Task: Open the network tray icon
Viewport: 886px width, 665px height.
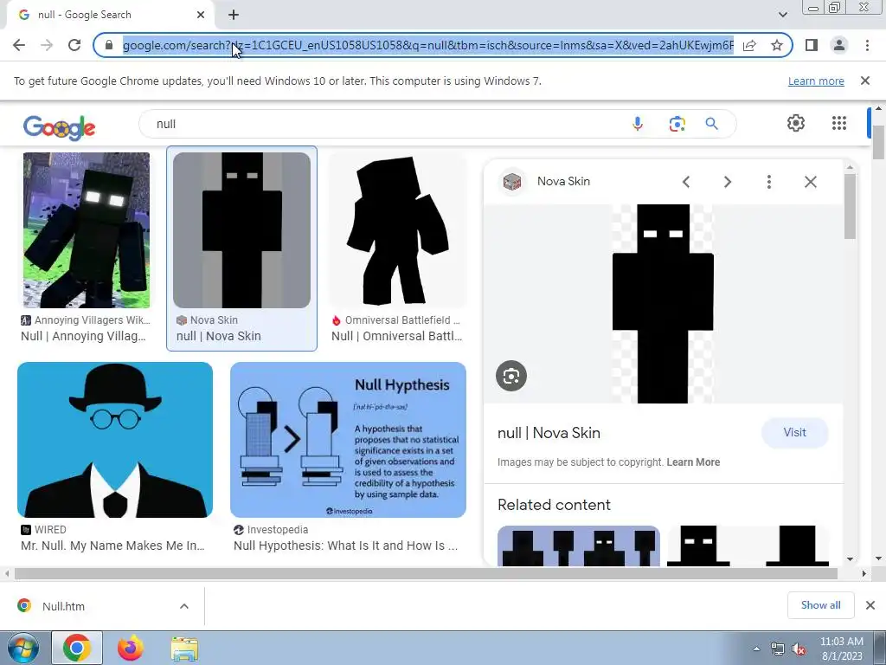Action: click(778, 649)
